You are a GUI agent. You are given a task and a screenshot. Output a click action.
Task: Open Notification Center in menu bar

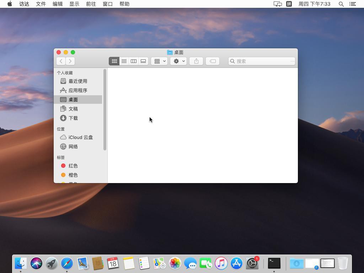click(x=353, y=4)
